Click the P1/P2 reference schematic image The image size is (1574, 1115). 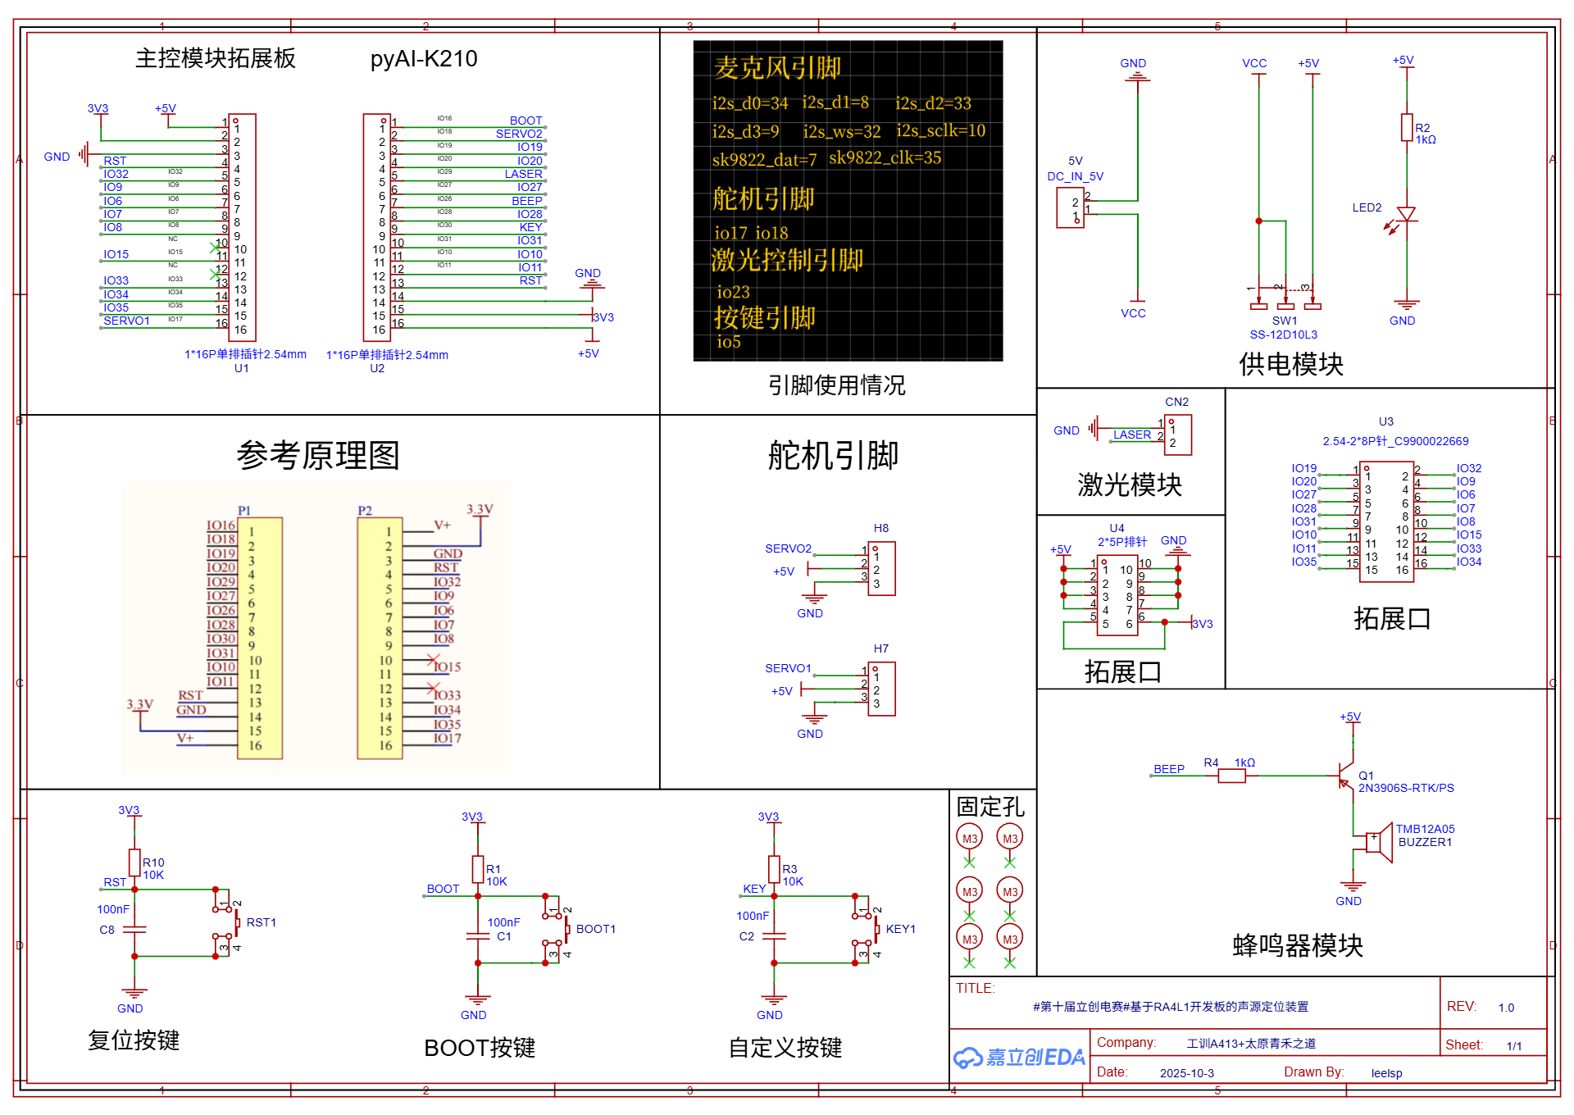316,629
